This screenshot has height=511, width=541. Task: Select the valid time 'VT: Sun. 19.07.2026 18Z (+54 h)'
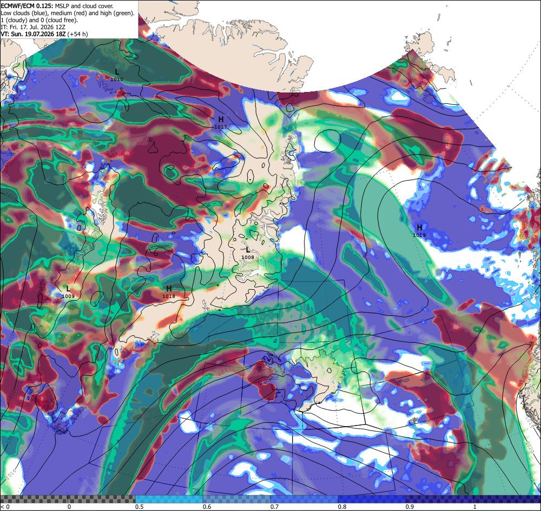coord(44,34)
